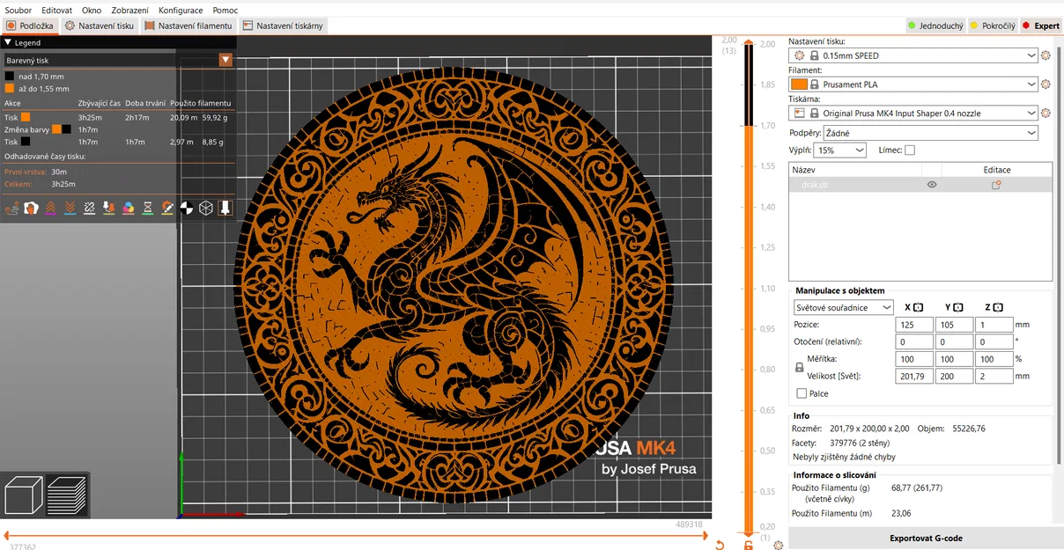Viewport: 1064px width, 550px height.
Task: Open print settings gear next to 0.15mm SPEED
Action: (x=1046, y=55)
